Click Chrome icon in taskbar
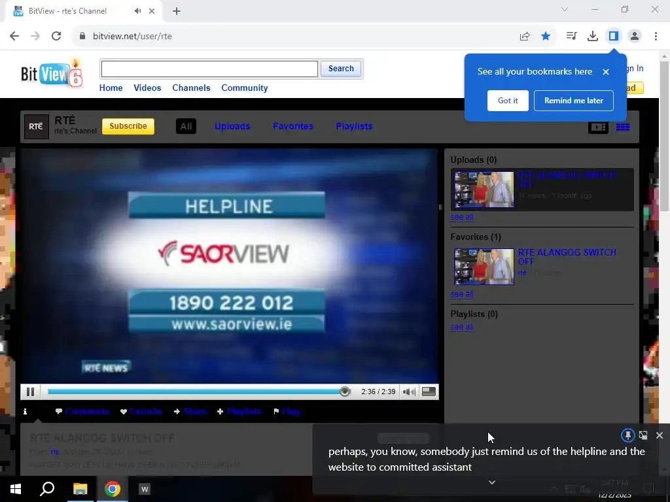The width and height of the screenshot is (670, 502). click(x=113, y=489)
